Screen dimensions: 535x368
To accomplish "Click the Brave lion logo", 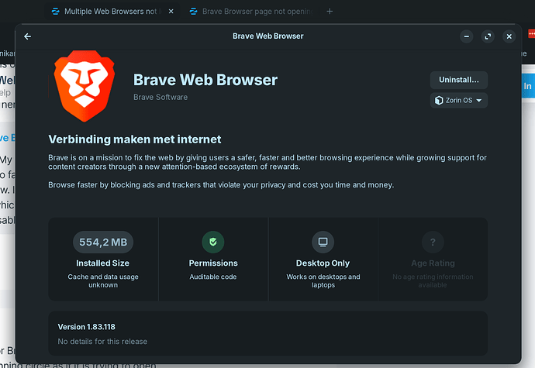I will pyautogui.click(x=85, y=84).
